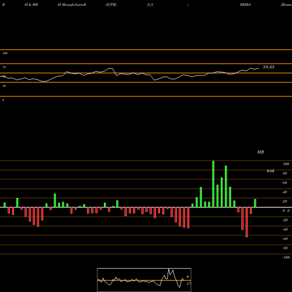Select the lowest red MR histogram bar
The image size is (292, 292).
tap(246, 222)
